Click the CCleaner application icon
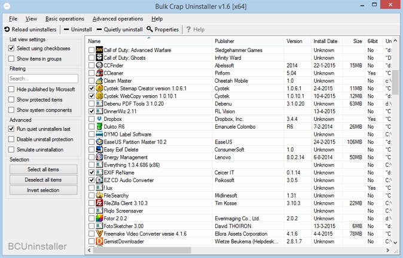This screenshot has width=403, height=258. 99,73
